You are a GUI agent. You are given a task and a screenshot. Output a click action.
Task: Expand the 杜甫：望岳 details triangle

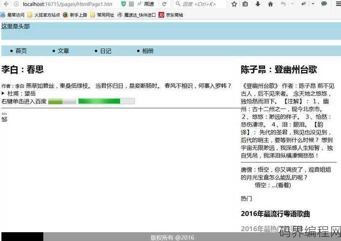pyautogui.click(x=3, y=93)
